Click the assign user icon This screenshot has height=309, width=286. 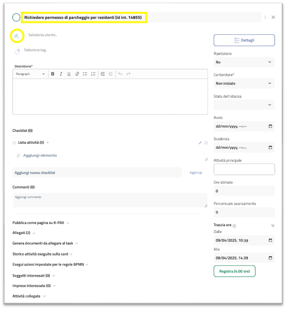[17, 36]
